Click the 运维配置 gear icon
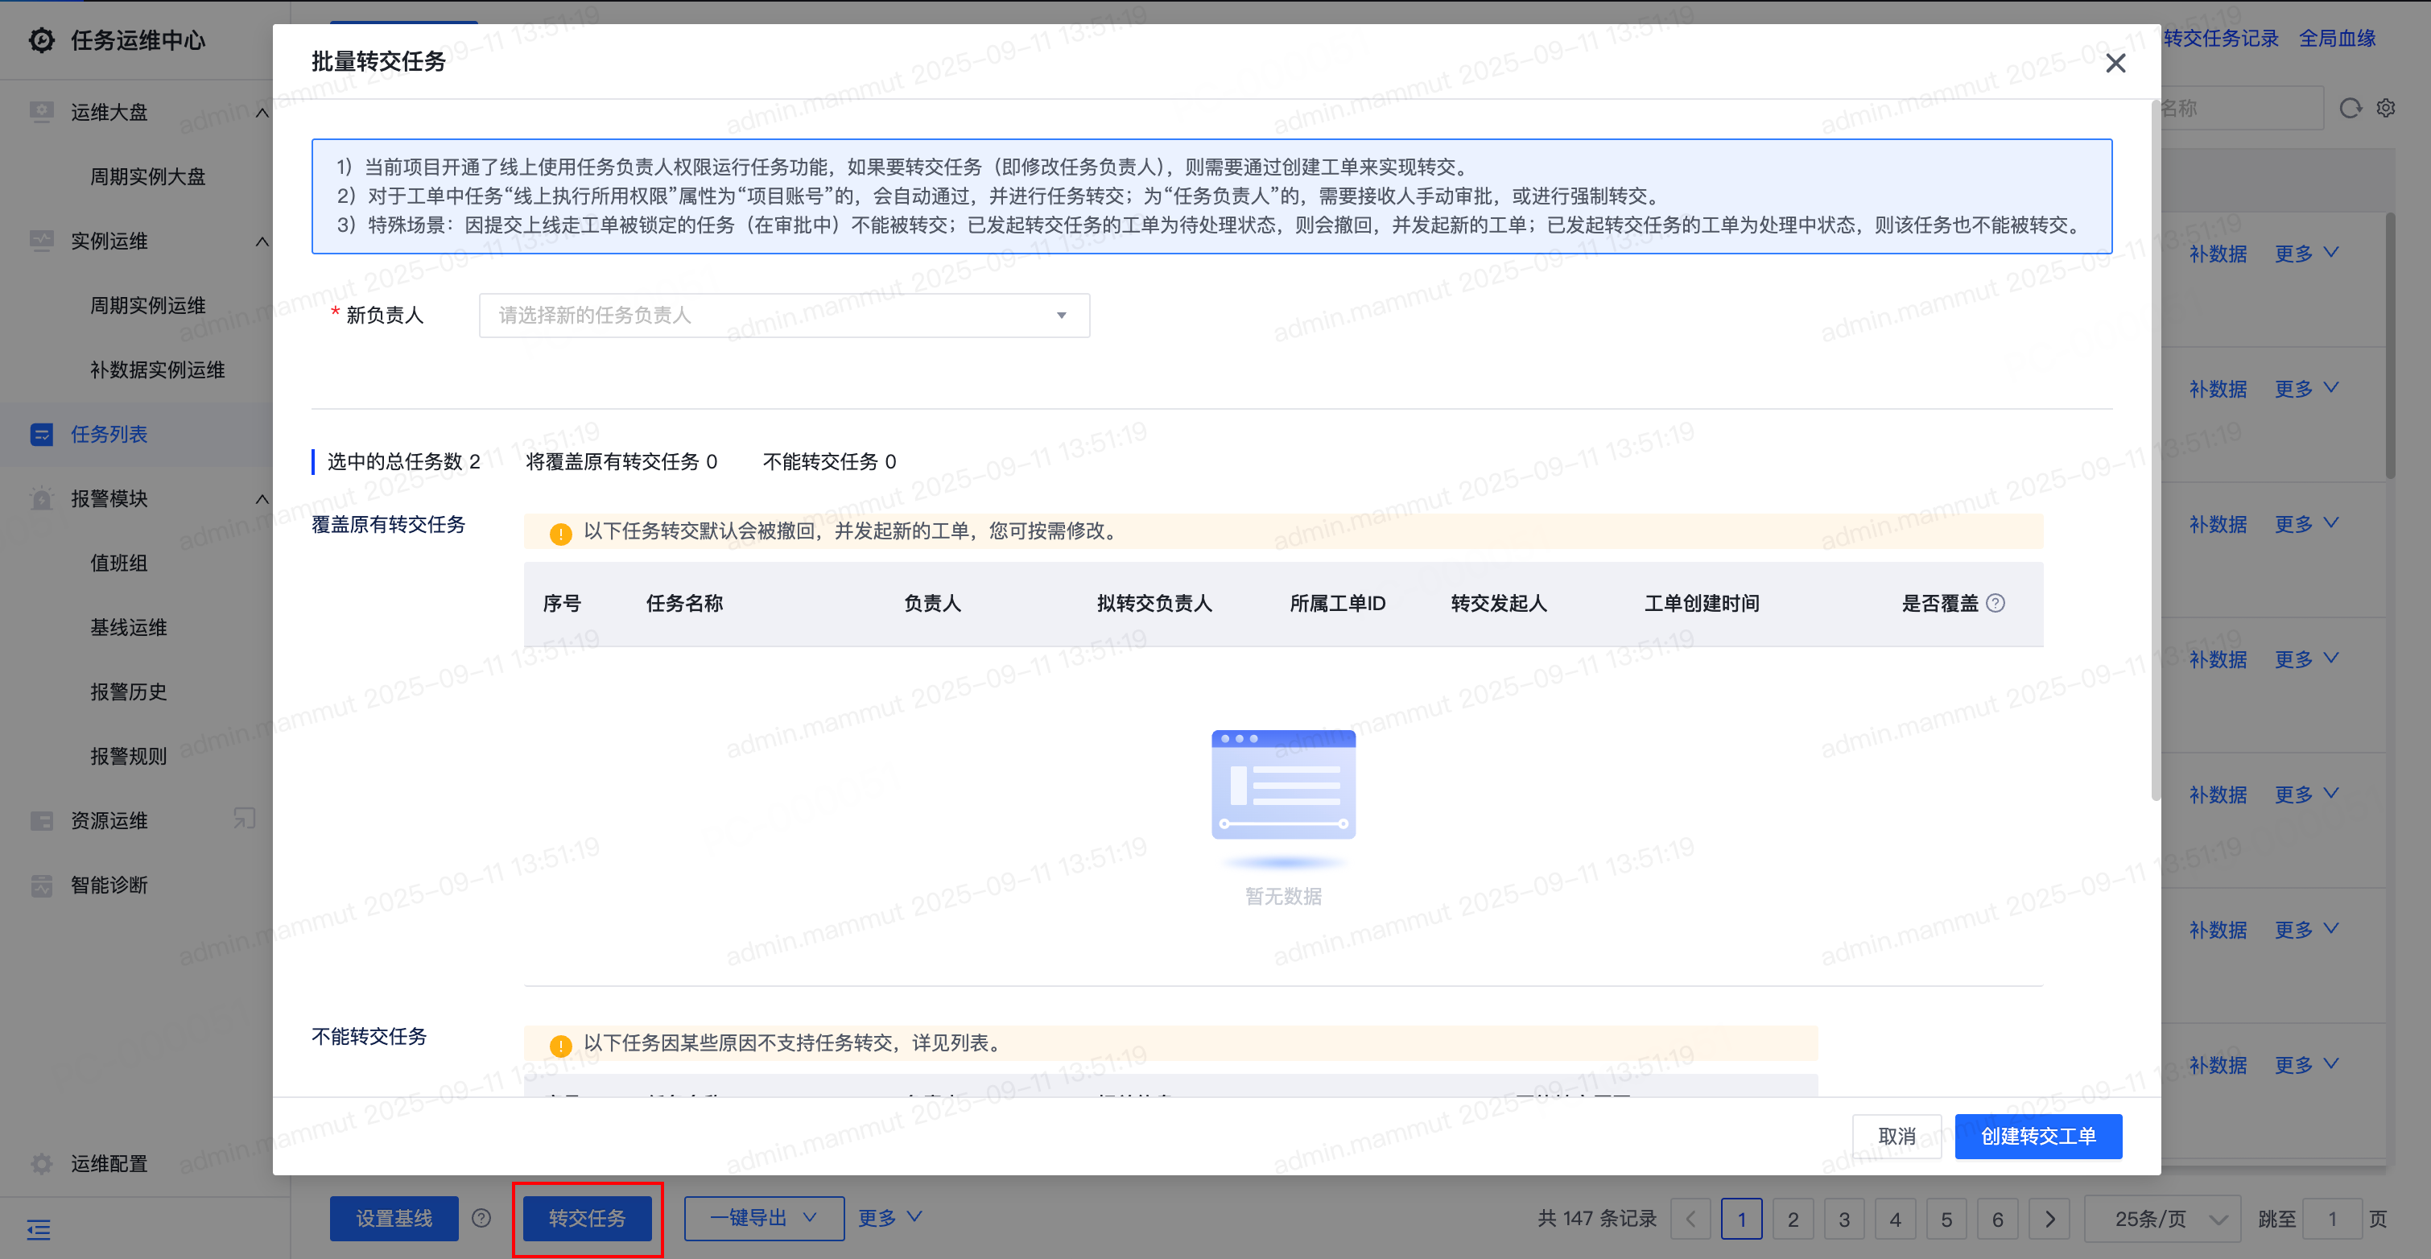Viewport: 2431px width, 1259px height. (42, 1162)
